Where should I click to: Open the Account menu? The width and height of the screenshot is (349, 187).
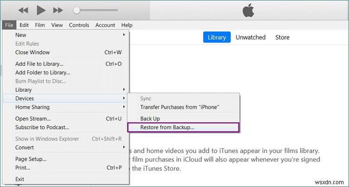tap(105, 25)
